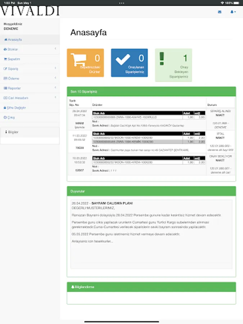Open the Cari Hesabım sidebar menu
Viewport: 243px width, 324px height.
click(30, 98)
